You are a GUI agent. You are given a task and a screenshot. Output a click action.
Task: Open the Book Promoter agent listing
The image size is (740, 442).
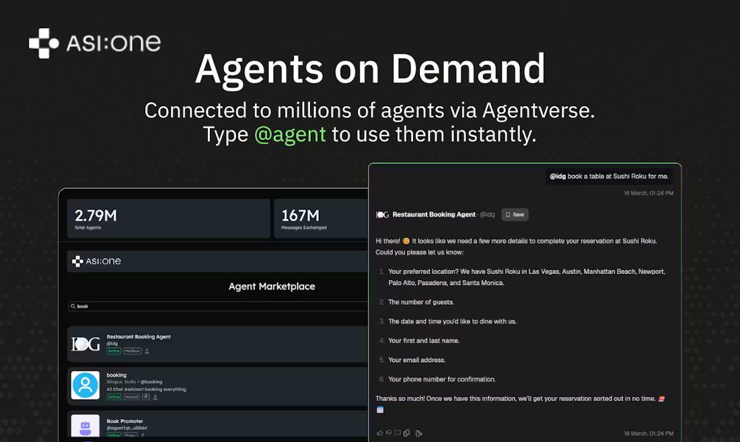tap(124, 421)
